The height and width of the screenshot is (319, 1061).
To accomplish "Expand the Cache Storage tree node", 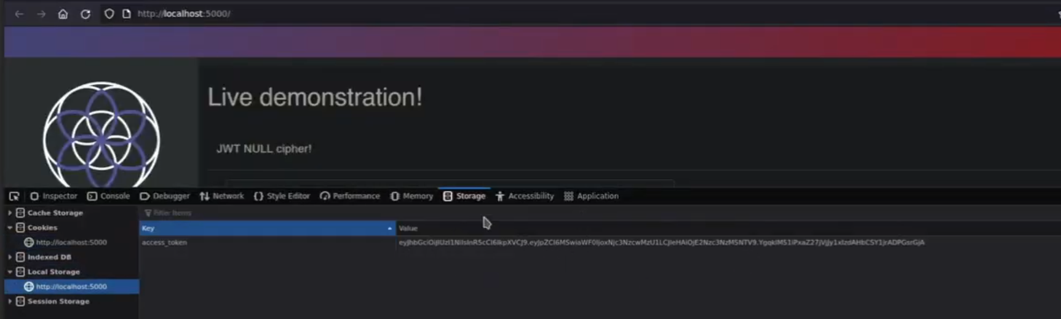I will [10, 213].
